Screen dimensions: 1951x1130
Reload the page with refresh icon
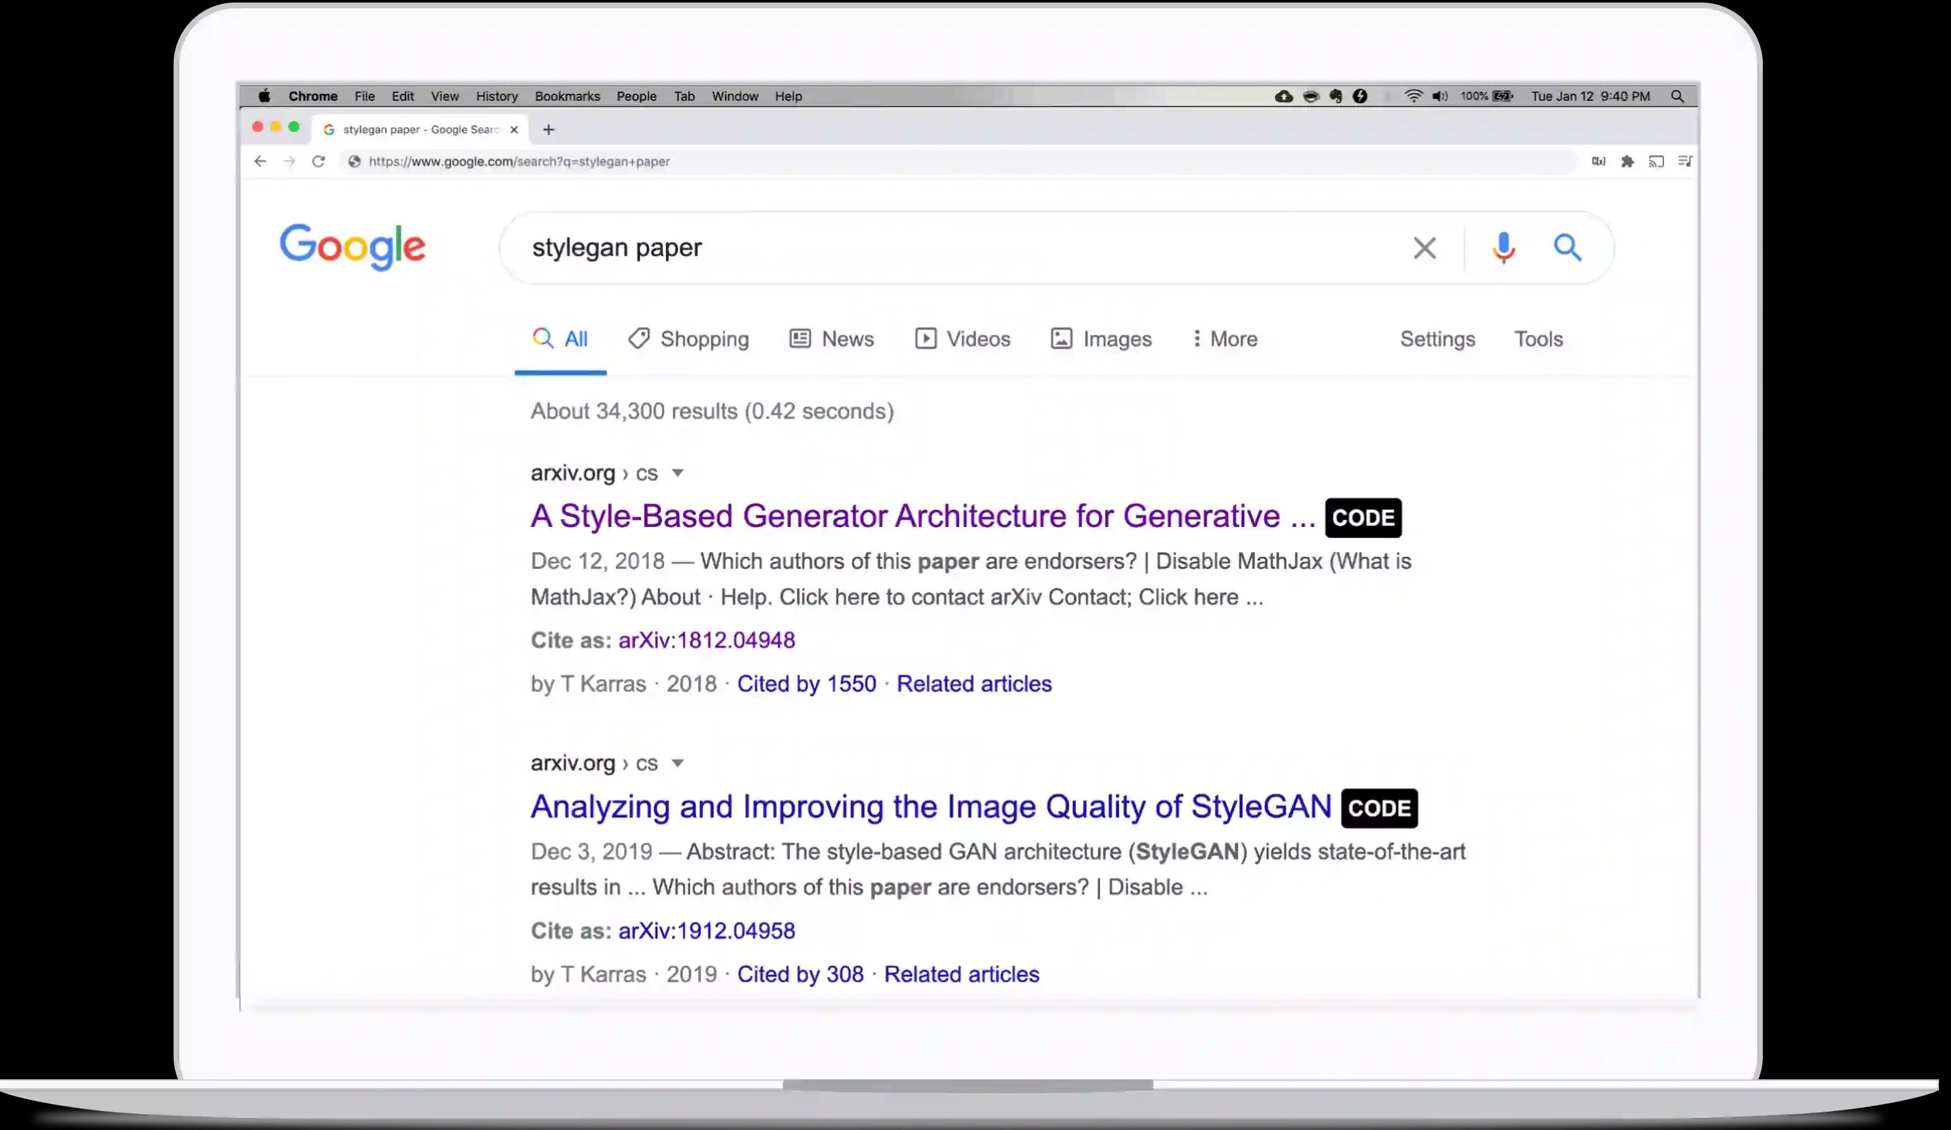[318, 161]
